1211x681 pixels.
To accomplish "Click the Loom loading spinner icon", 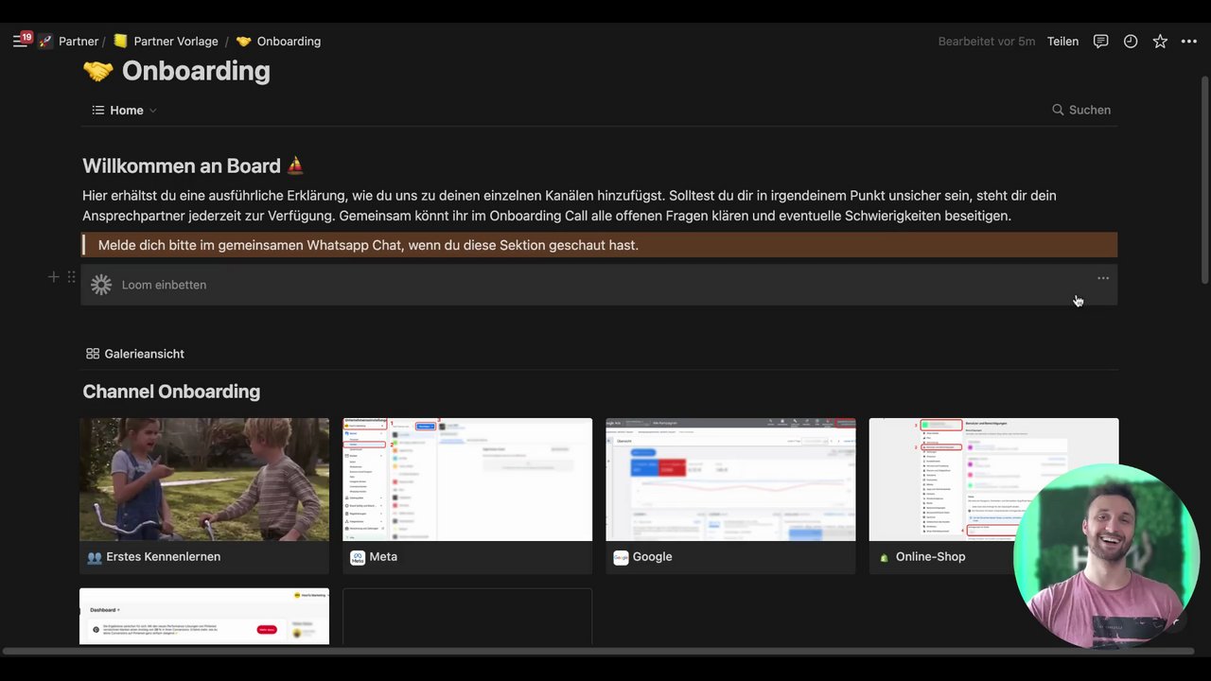I will click(101, 285).
